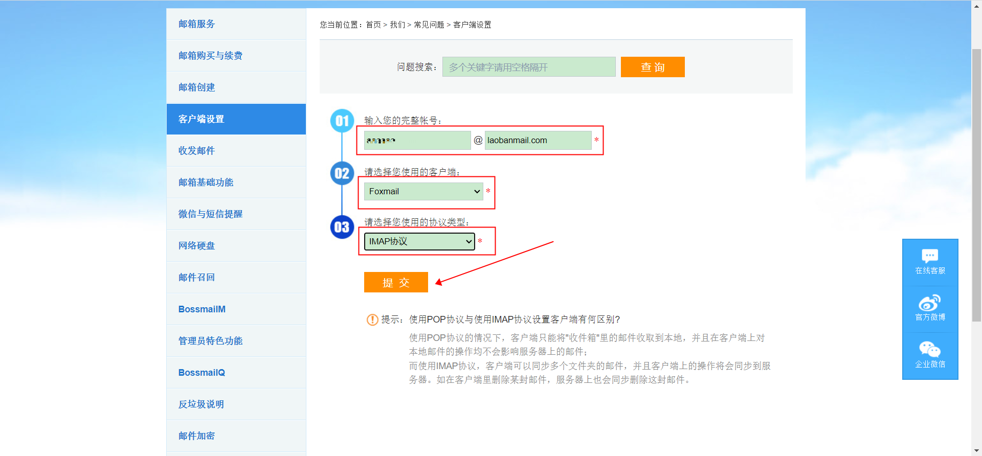The height and width of the screenshot is (456, 982).
Task: Go to 邮箱创建 sidebar section
Action: (x=236, y=87)
